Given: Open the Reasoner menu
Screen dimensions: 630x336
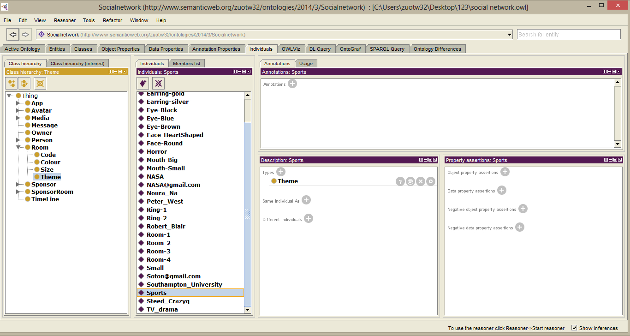Looking at the screenshot, I should click(x=65, y=20).
